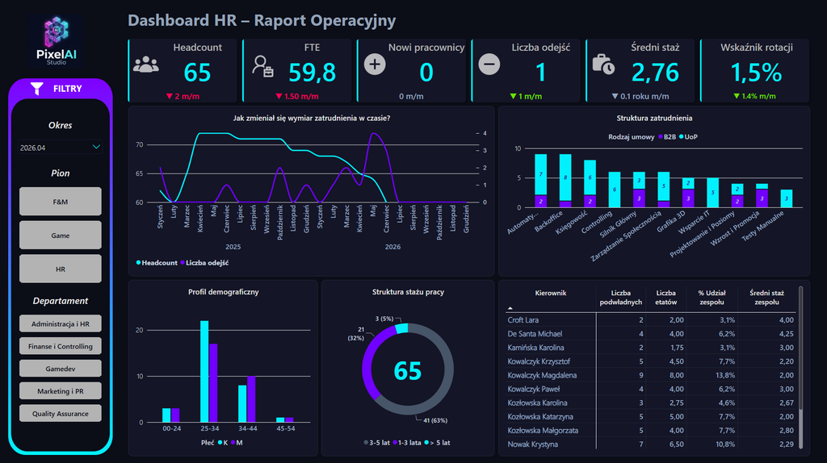This screenshot has height=463, width=827.
Task: Click the purple 21 (32%) donut segment
Action: (368, 364)
